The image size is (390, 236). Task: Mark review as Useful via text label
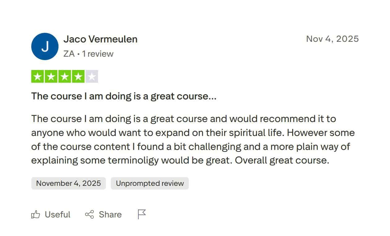coord(58,215)
